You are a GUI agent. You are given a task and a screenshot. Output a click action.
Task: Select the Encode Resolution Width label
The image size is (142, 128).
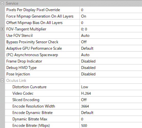coord(34,106)
